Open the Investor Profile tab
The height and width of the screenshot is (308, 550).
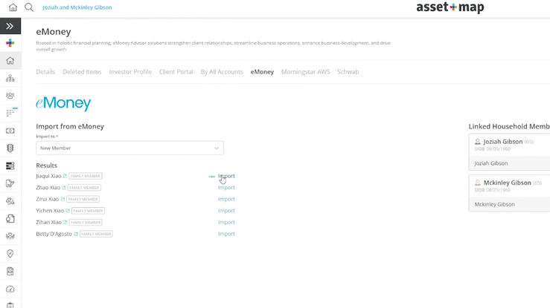[x=130, y=72]
